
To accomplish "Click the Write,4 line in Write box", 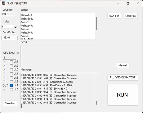I will [x=25, y=29].
